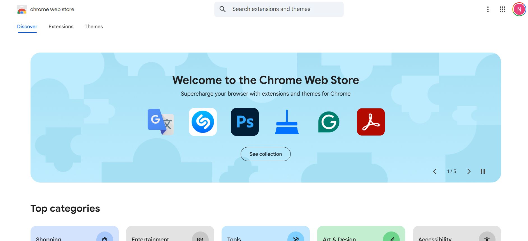Open the Art & Design category card

click(361, 234)
